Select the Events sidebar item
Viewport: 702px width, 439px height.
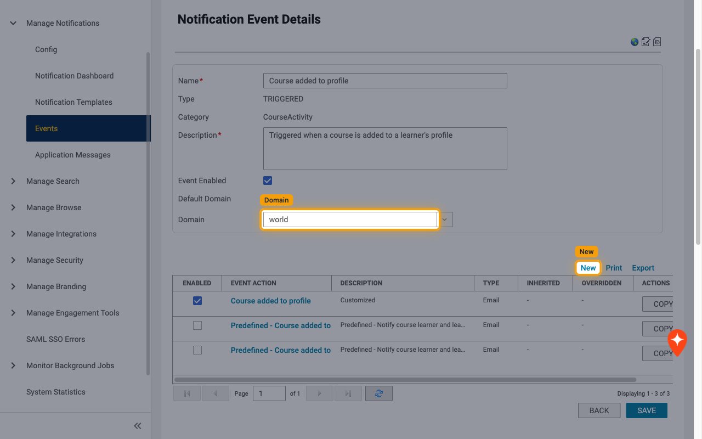click(88, 128)
